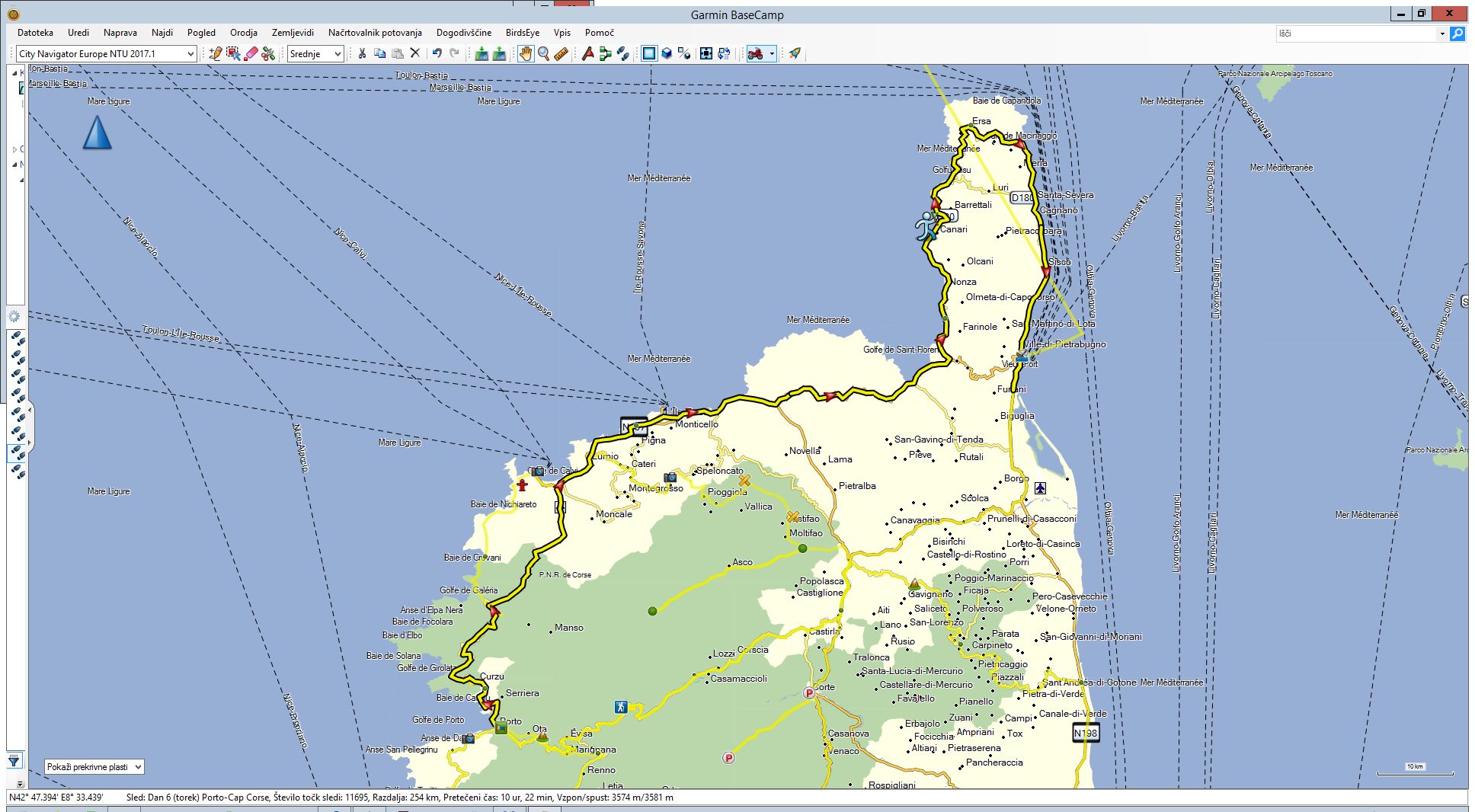Viewport: 1475px width, 812px height.
Task: Select the blue hiking sign waypoint near Evisa
Action: [621, 707]
